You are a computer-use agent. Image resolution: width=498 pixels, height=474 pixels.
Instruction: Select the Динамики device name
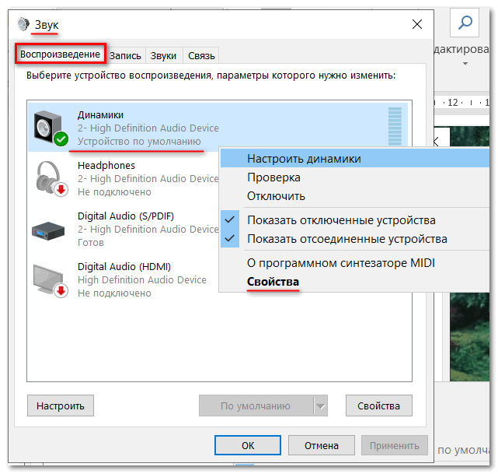(100, 115)
